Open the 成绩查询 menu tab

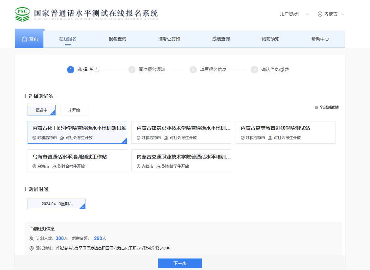click(221, 39)
